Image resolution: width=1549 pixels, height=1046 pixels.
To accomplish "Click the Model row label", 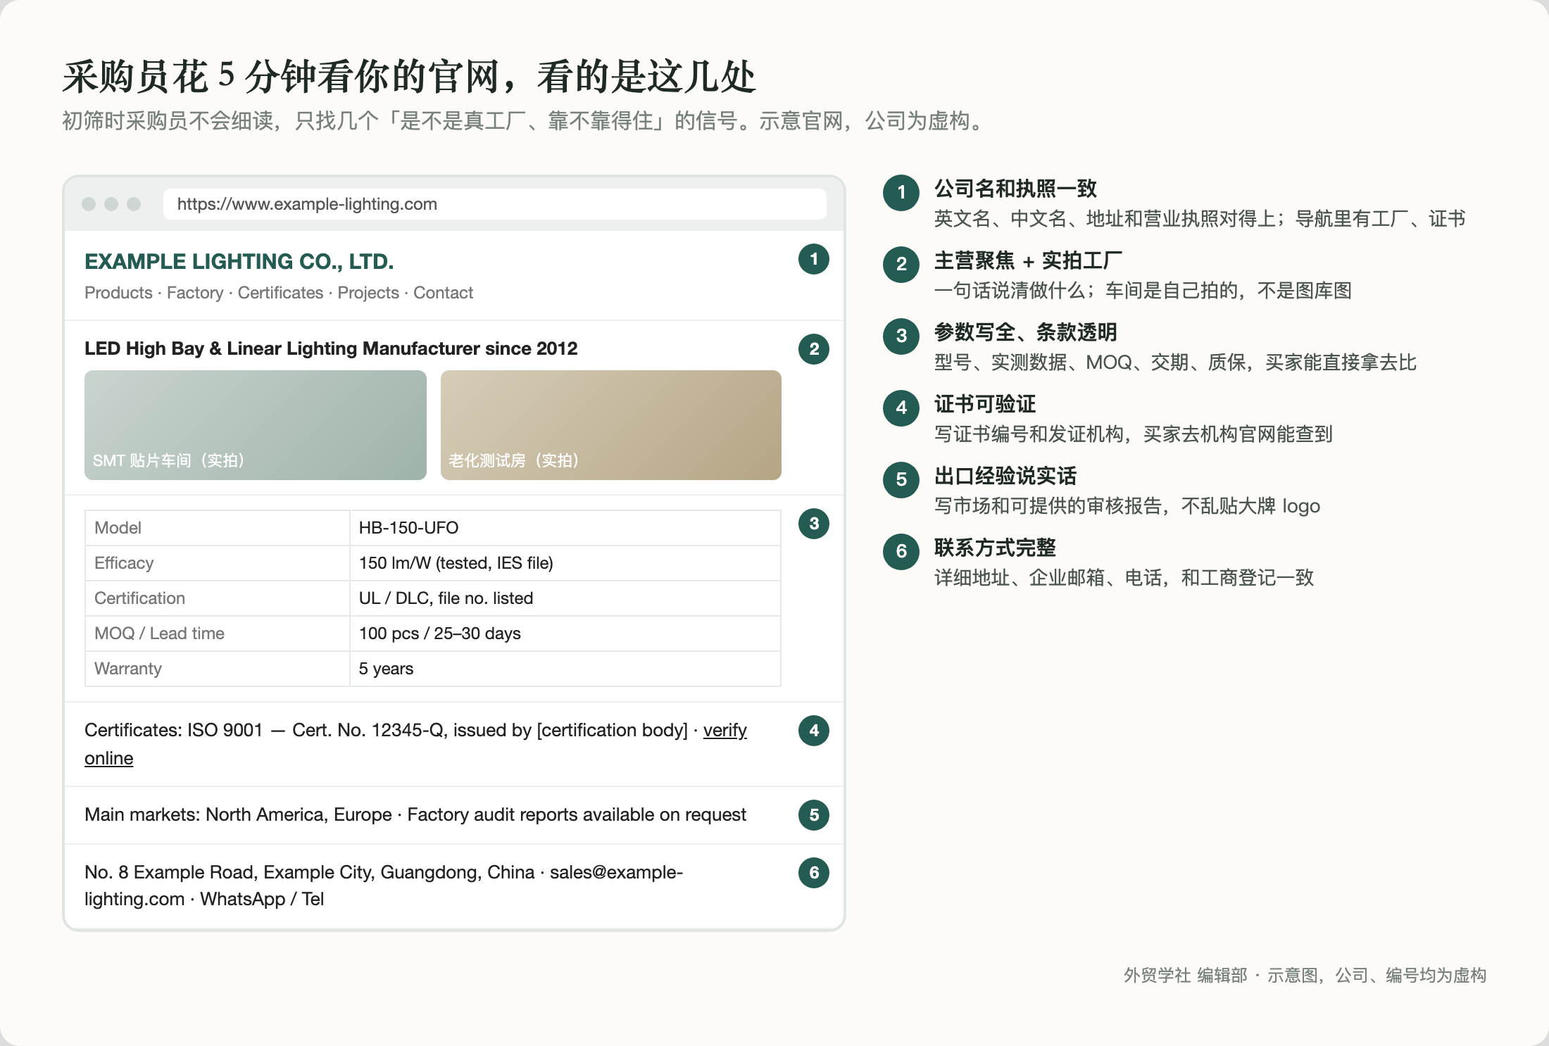I will point(118,528).
